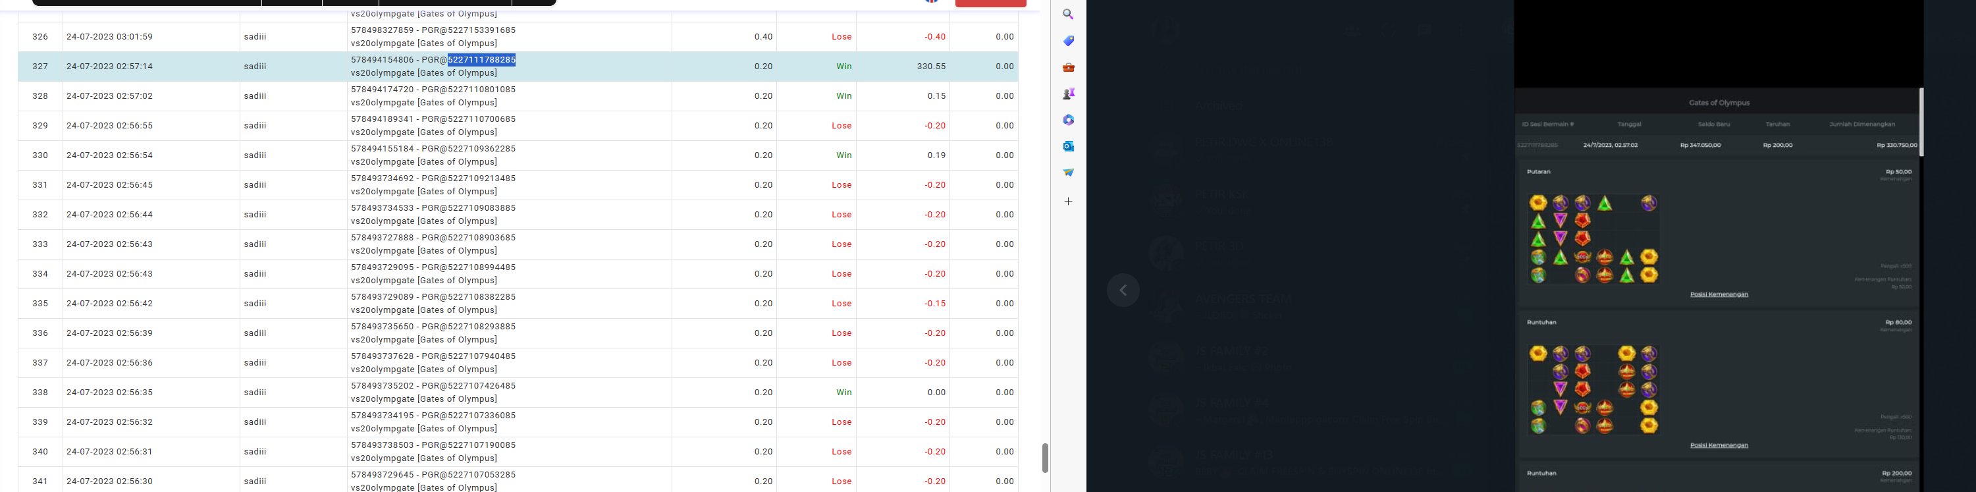
Task: Click Posisi Kemenangan under the first Runtuhan section
Action: pyautogui.click(x=1719, y=445)
